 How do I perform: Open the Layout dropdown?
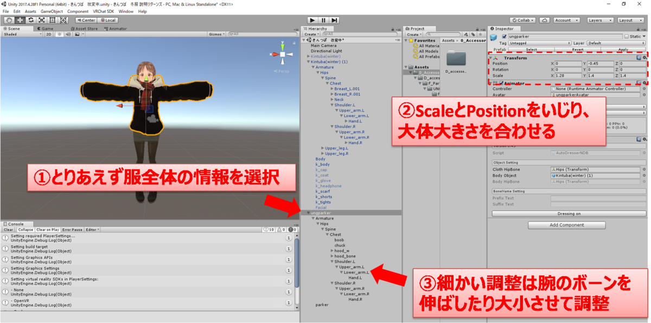(631, 20)
